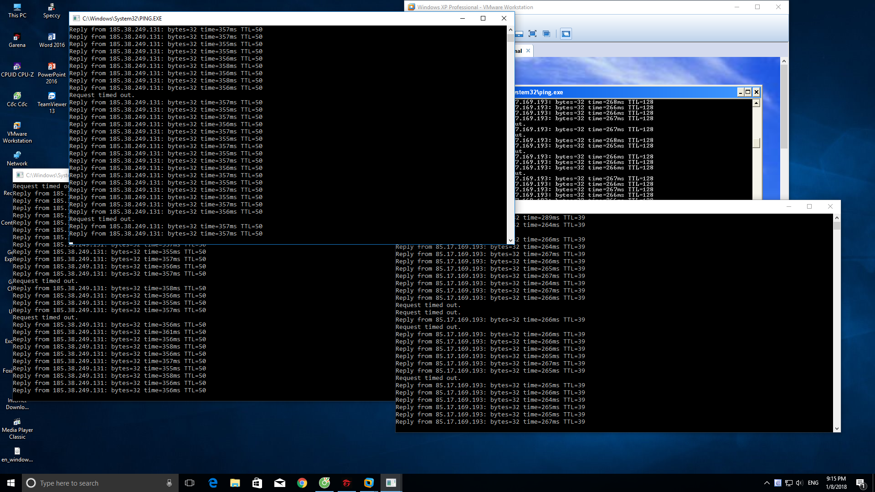Open the ENG language selector

(x=813, y=483)
